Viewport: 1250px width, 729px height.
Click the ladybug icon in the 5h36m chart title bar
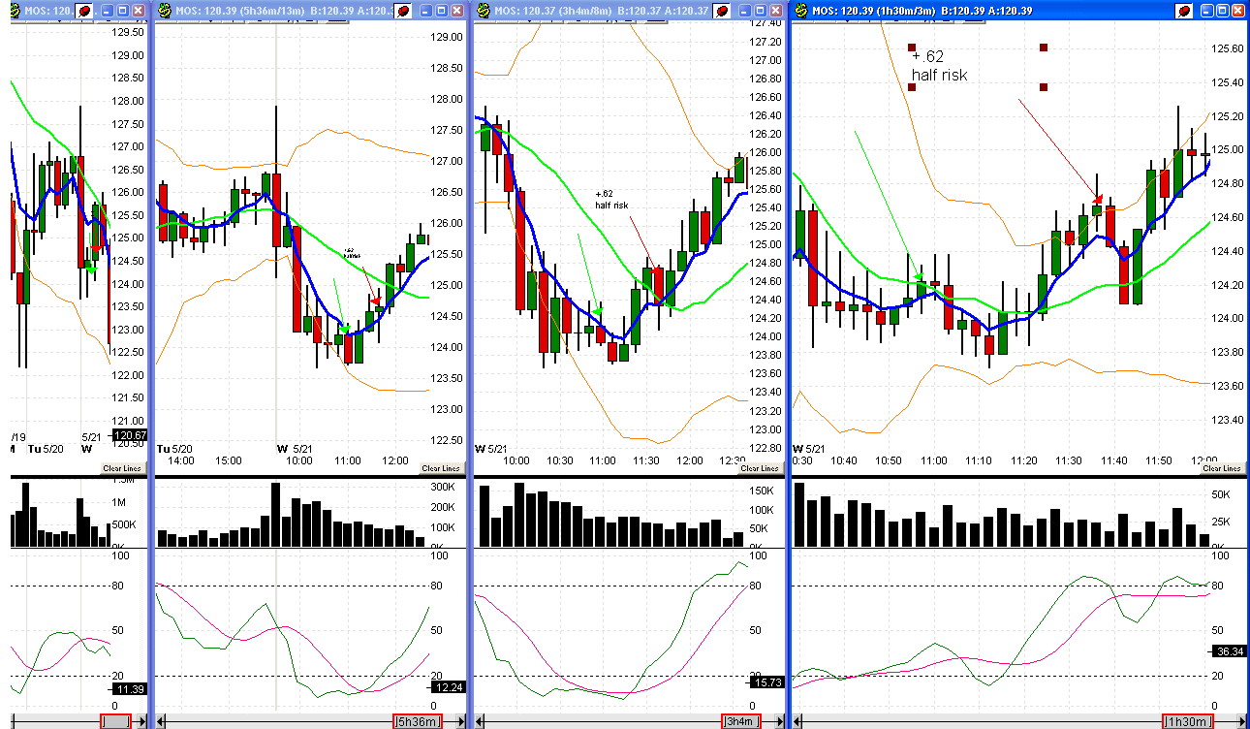(x=400, y=10)
